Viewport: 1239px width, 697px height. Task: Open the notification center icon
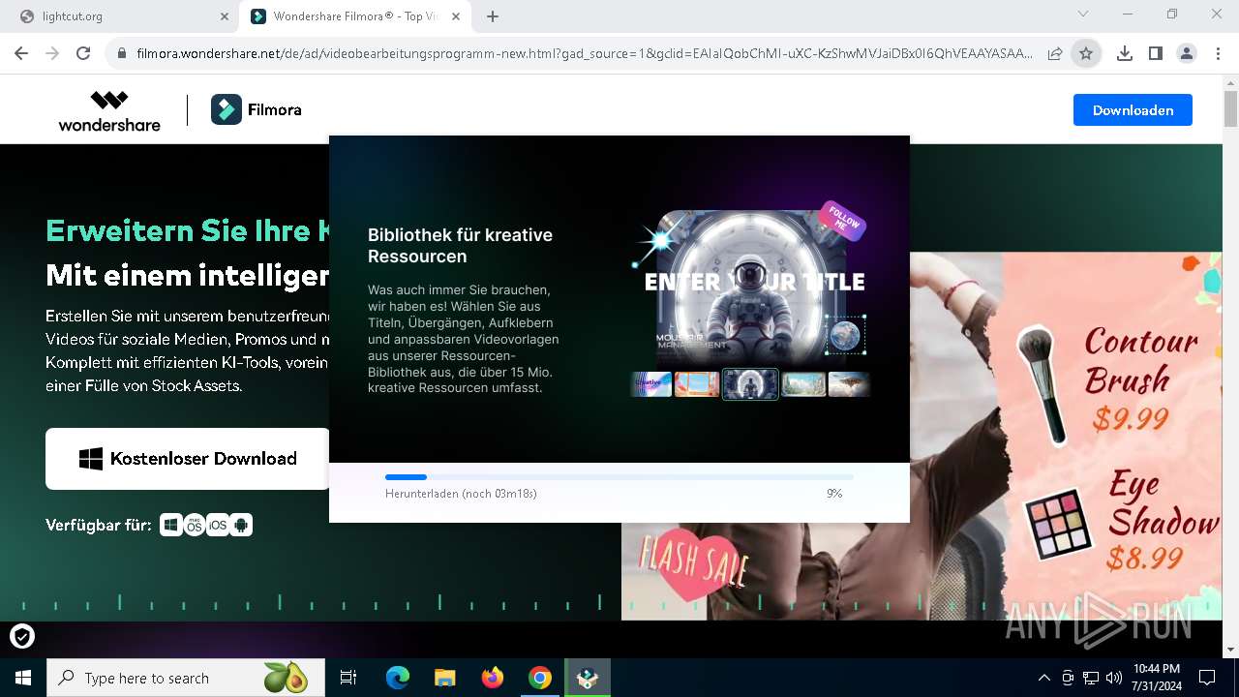click(x=1207, y=678)
